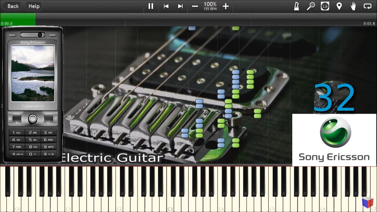Decrease playback speed with minus button
377x212 pixels.
(x=195, y=6)
